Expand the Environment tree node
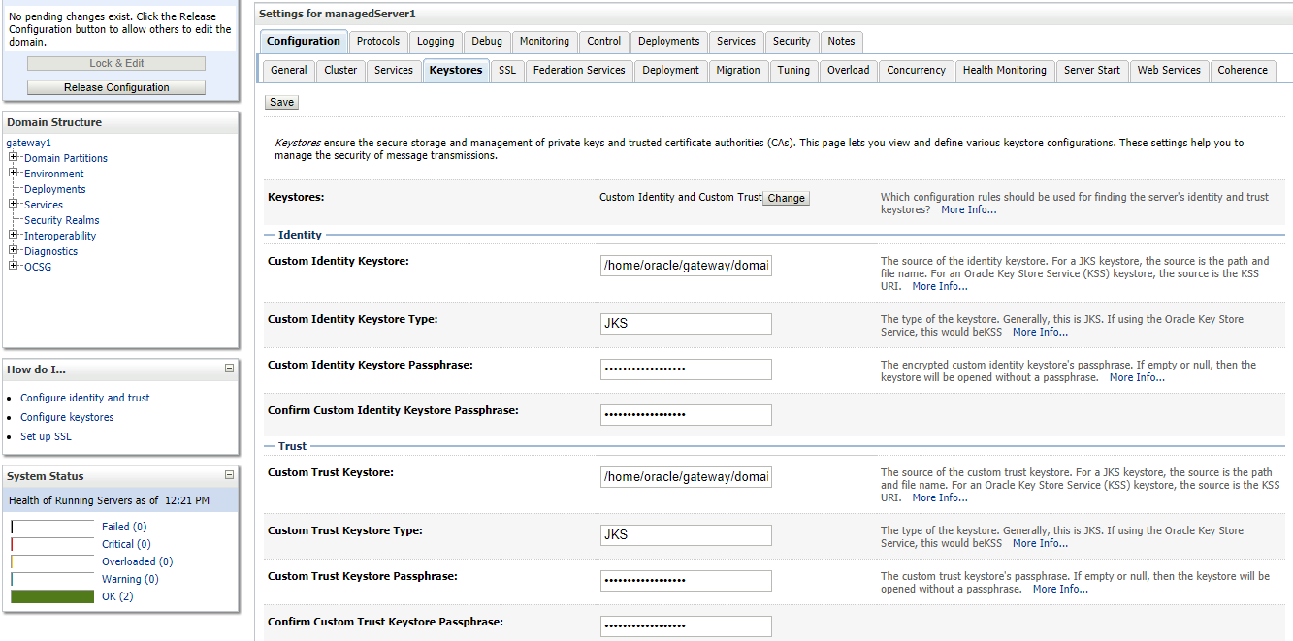 (x=14, y=174)
